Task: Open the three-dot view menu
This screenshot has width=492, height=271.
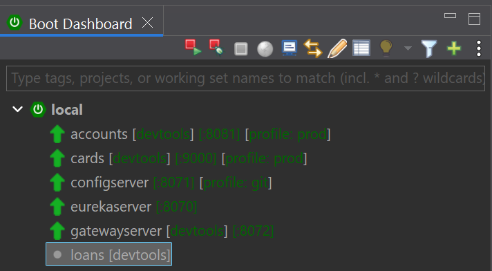Action: (478, 48)
